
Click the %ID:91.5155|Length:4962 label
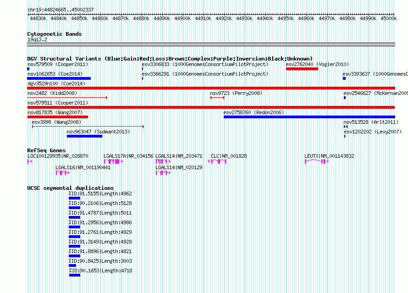100,193
